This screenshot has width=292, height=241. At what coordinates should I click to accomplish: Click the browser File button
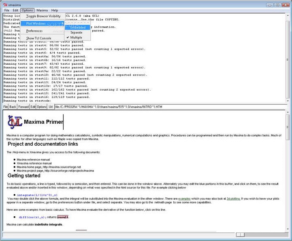pyautogui.click(x=5, y=107)
